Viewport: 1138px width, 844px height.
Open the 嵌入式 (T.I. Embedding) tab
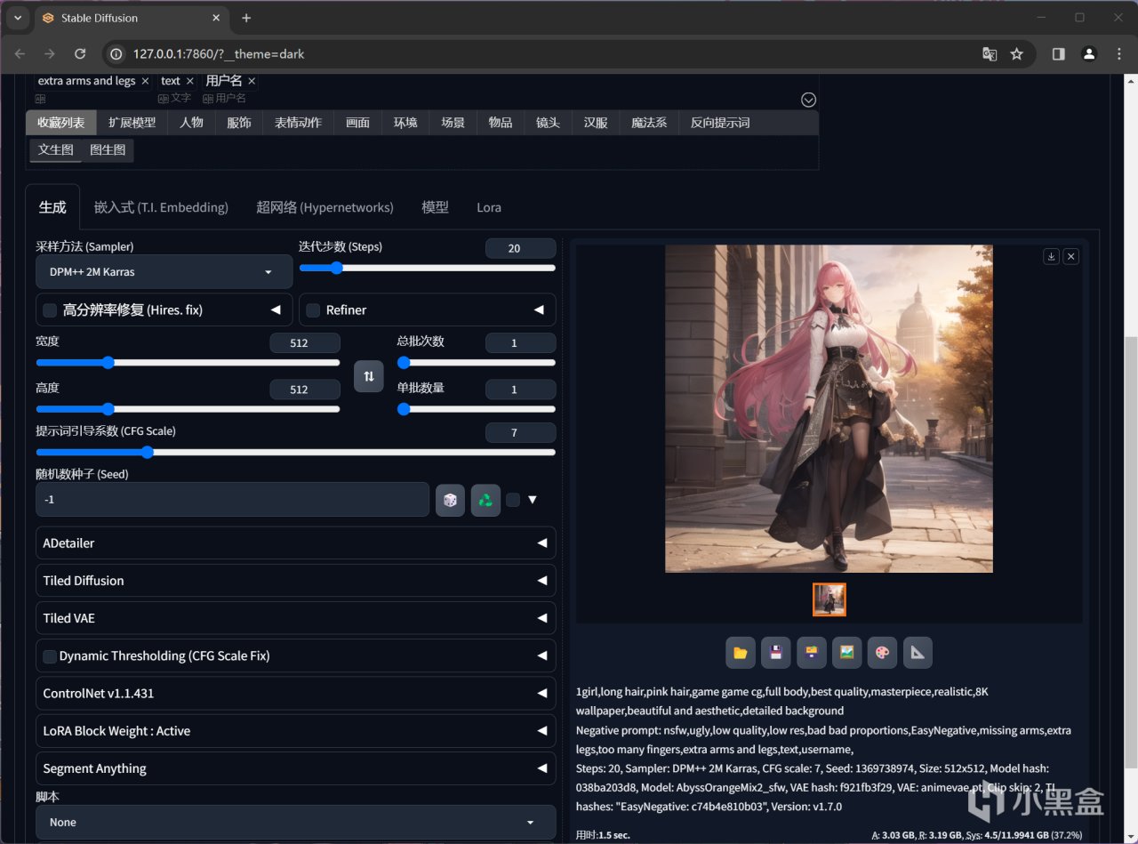[x=161, y=207]
